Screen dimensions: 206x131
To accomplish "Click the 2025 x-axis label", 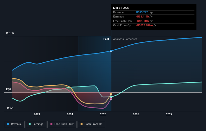I will 103,114.
